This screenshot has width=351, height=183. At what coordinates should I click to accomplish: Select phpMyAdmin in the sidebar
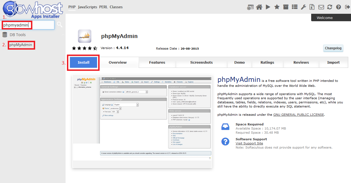point(21,45)
